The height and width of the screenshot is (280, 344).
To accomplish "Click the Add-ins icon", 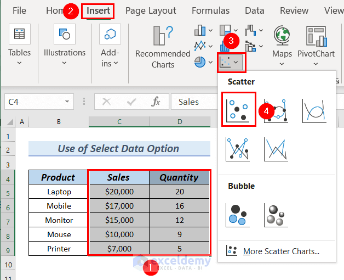I will [x=110, y=34].
